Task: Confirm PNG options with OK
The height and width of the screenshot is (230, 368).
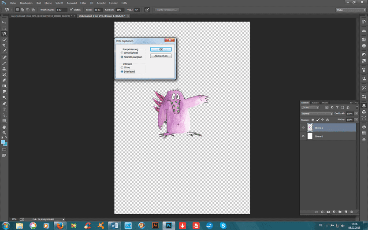Action: (x=161, y=49)
